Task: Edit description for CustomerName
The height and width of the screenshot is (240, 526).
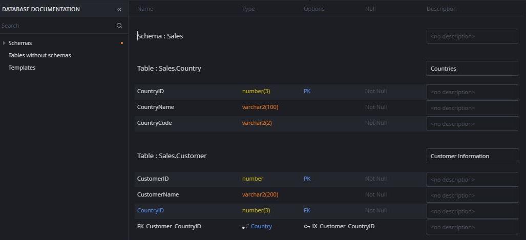Action: pos(472,195)
